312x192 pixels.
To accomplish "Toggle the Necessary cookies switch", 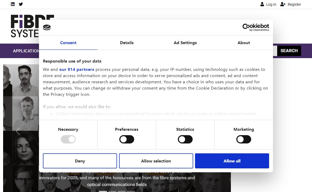I will [x=68, y=139].
